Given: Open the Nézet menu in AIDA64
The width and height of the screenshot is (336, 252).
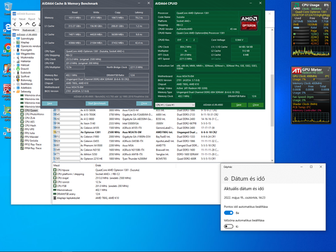Looking at the screenshot, I should 22,19.
